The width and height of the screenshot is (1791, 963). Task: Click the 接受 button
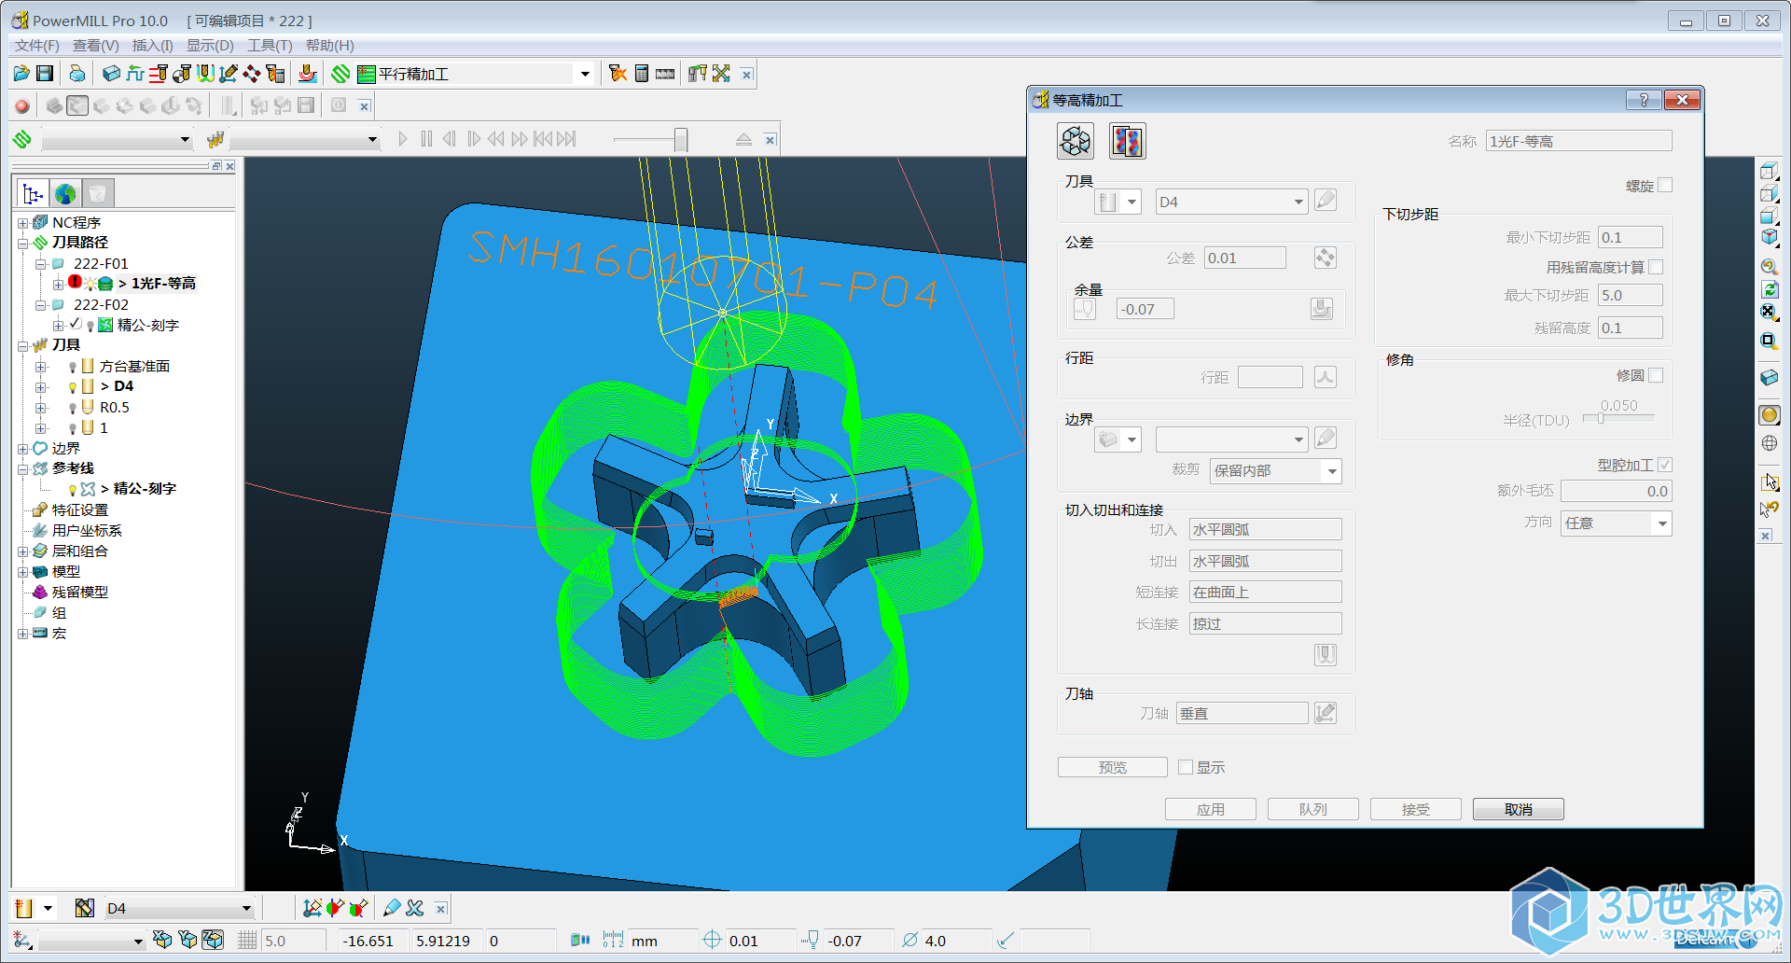coord(1416,809)
